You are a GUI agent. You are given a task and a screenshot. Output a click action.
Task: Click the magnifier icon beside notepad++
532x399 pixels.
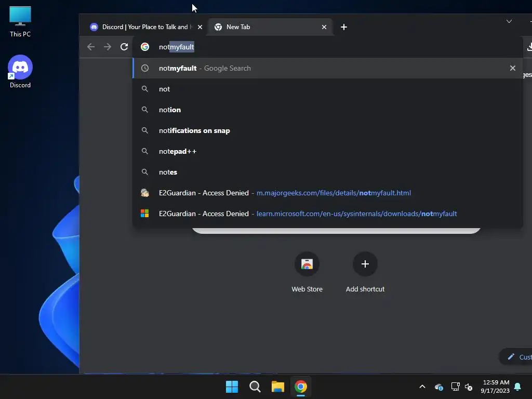[x=145, y=151]
